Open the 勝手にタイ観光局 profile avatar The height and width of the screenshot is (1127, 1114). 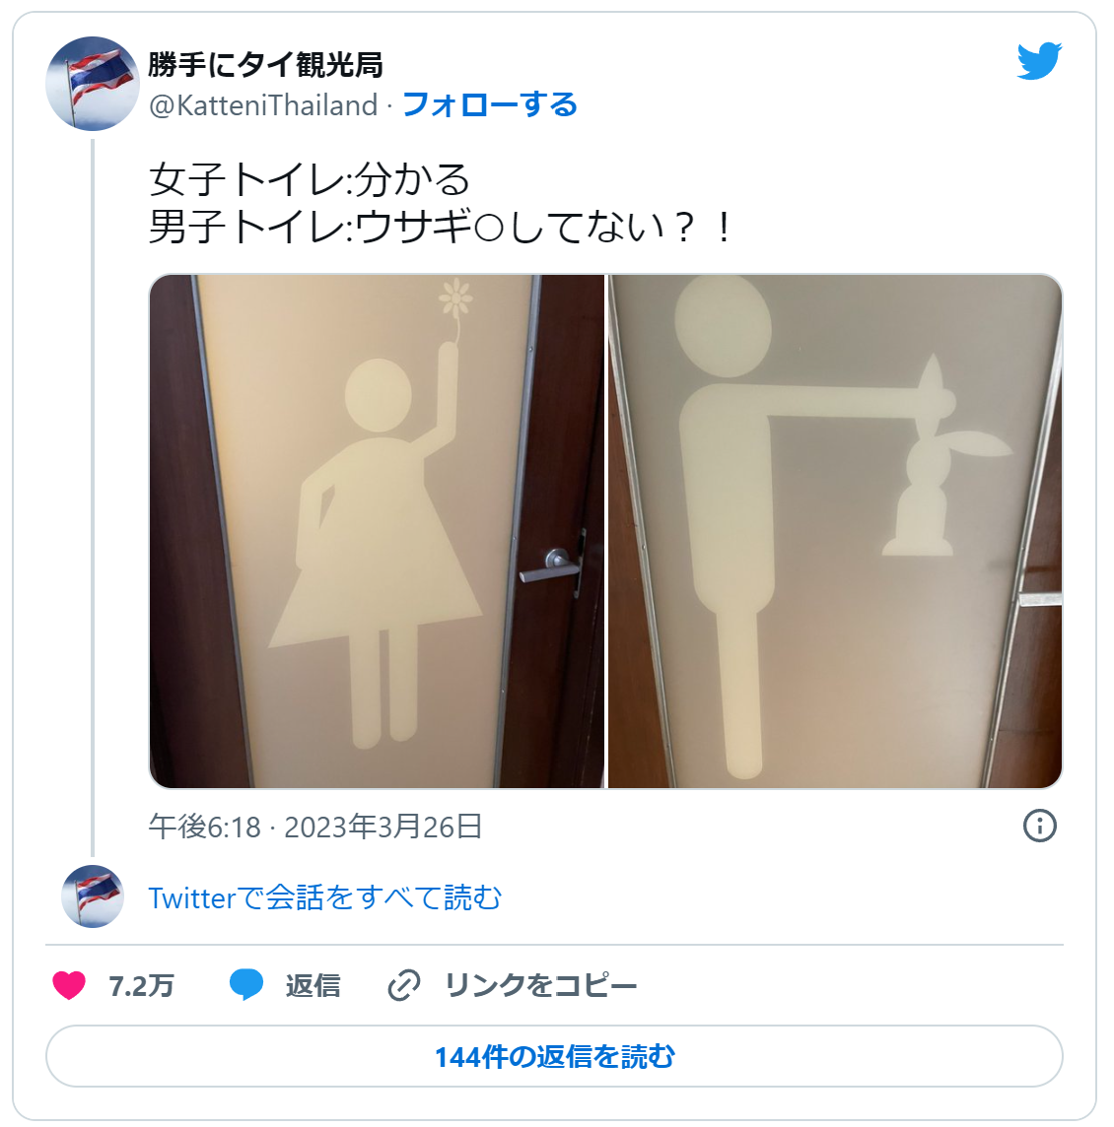coord(92,84)
